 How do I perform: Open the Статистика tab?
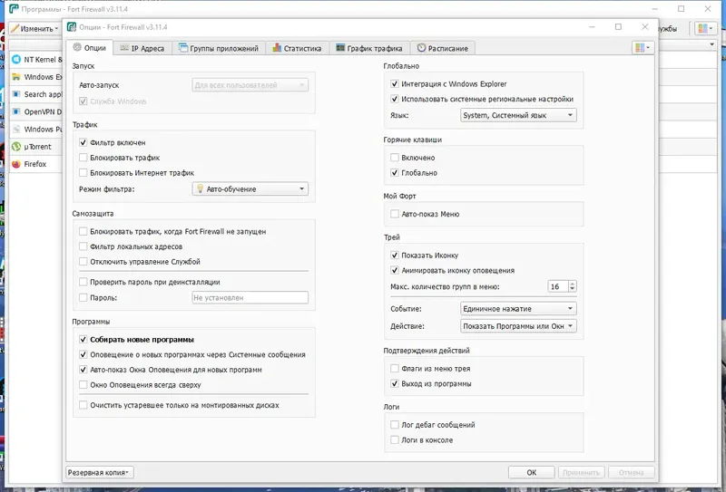(x=298, y=48)
